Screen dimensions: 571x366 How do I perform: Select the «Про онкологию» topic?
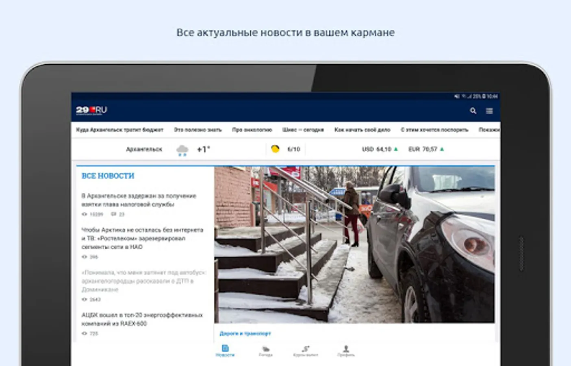click(x=252, y=130)
